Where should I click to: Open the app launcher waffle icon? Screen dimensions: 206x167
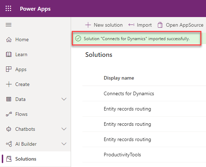tap(8, 9)
